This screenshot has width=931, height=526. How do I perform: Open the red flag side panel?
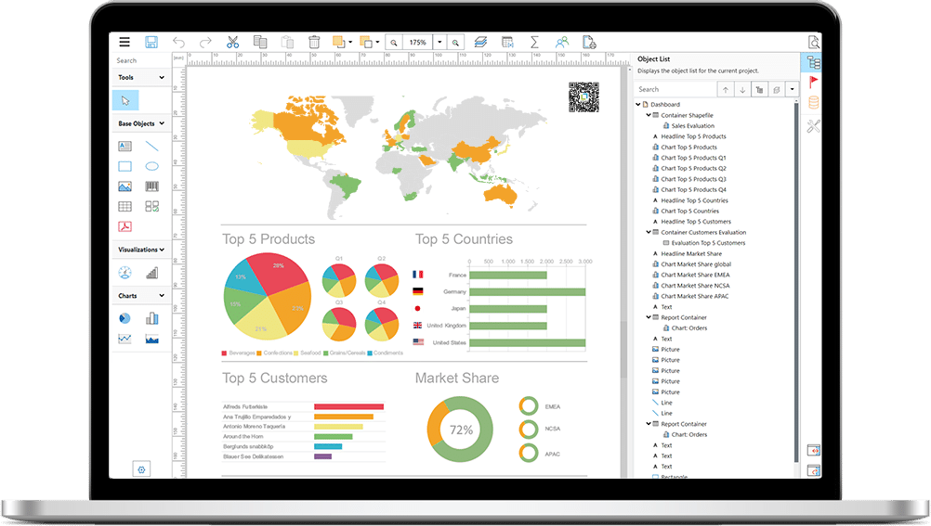814,83
